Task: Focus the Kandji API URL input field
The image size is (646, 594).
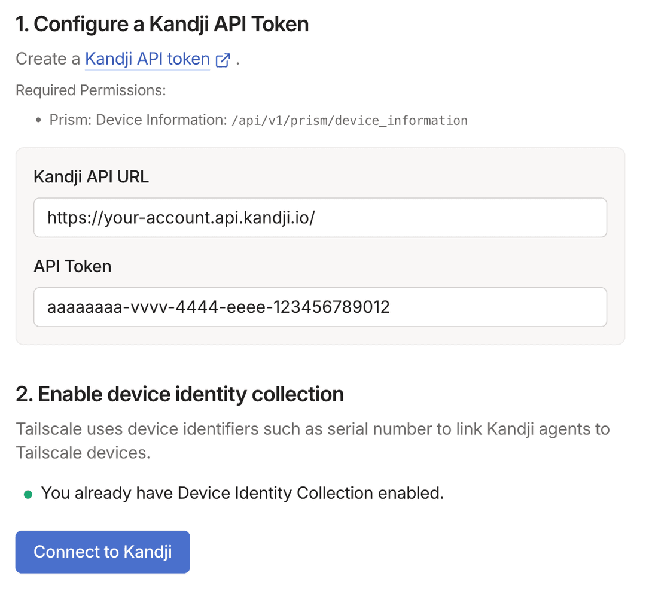Action: tap(320, 217)
